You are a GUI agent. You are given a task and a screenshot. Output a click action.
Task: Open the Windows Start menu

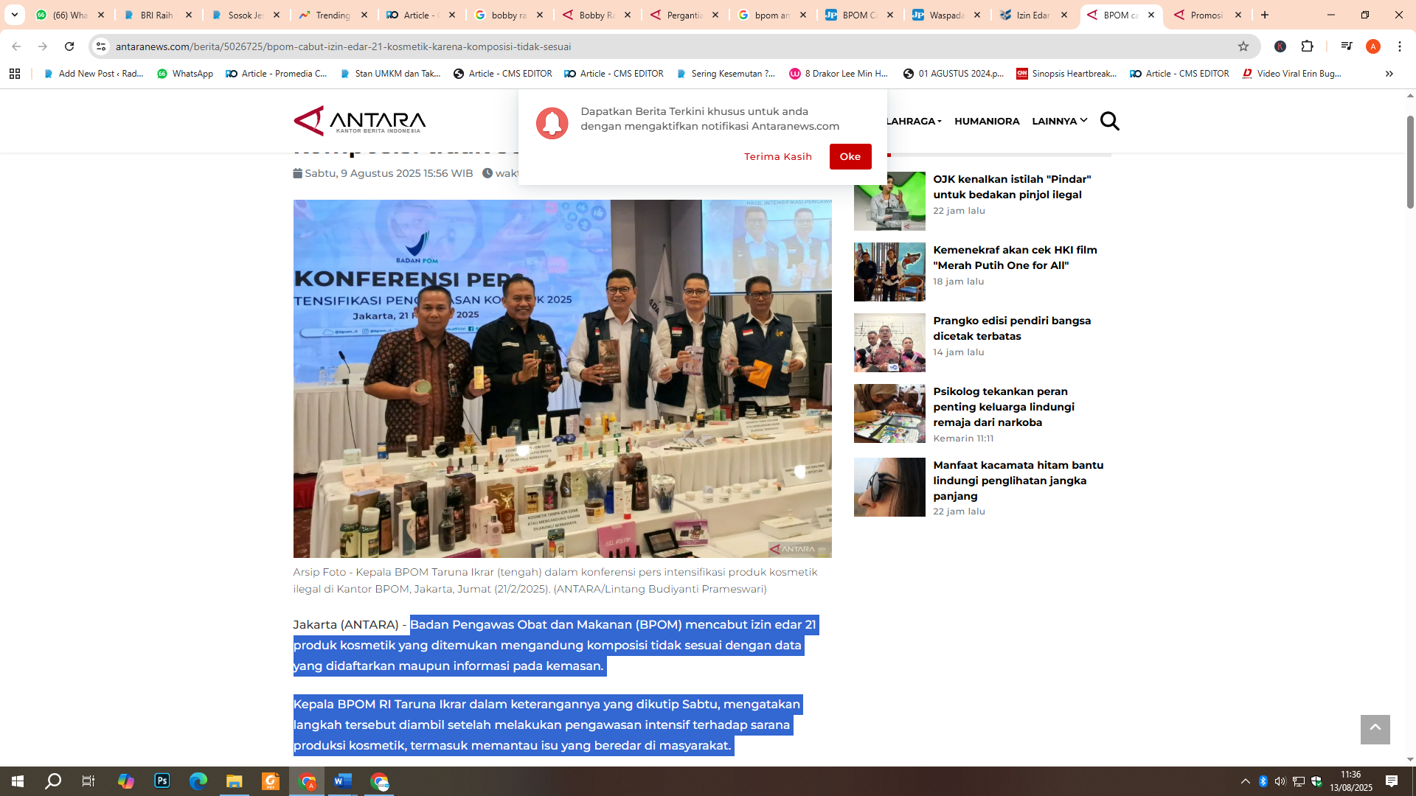[x=18, y=781]
